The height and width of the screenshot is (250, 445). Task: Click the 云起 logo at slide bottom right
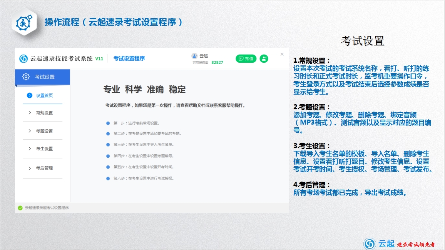379,243
